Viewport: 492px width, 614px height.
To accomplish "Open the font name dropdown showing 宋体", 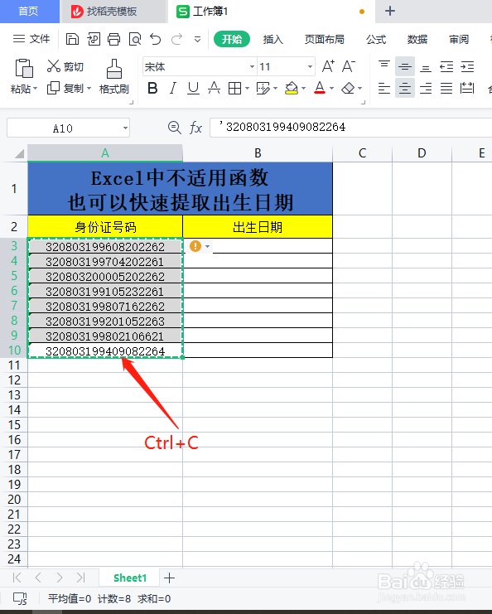I will coord(252,66).
